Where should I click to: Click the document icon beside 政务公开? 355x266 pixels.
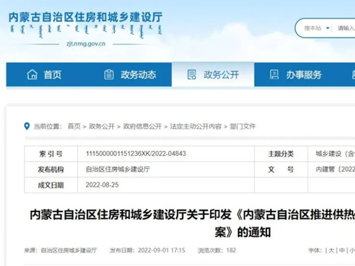pos(192,74)
